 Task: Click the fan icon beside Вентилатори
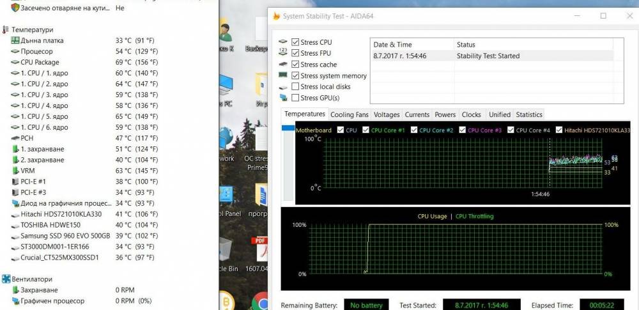click(x=6, y=279)
